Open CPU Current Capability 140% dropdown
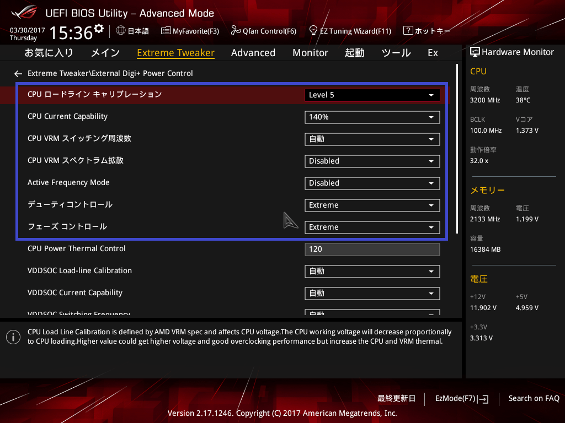This screenshot has height=423, width=565. pos(372,117)
